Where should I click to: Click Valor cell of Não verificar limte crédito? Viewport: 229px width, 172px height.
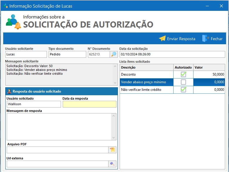[x=209, y=90]
